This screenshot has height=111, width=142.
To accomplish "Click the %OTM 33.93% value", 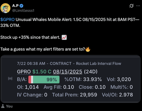I will coord(93,79).
